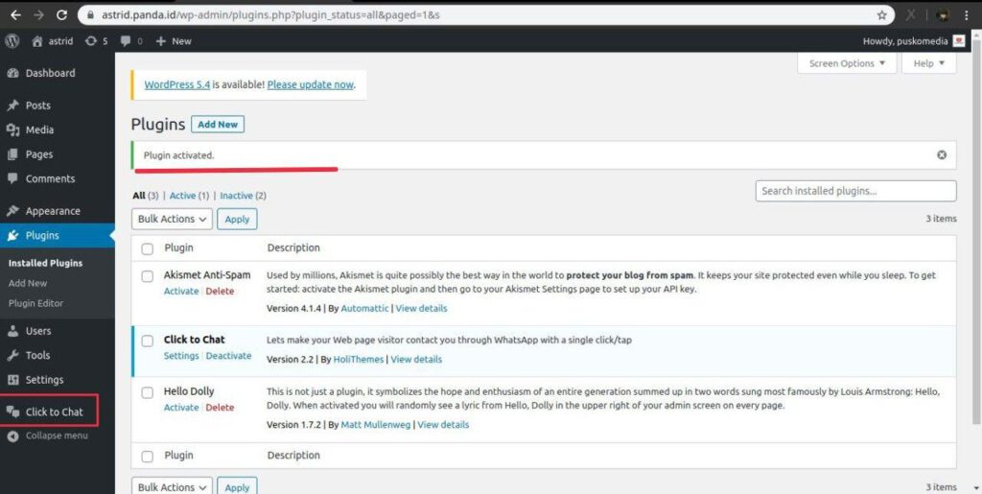982x494 pixels.
Task: Bookmark the page with the star icon
Action: coord(882,15)
